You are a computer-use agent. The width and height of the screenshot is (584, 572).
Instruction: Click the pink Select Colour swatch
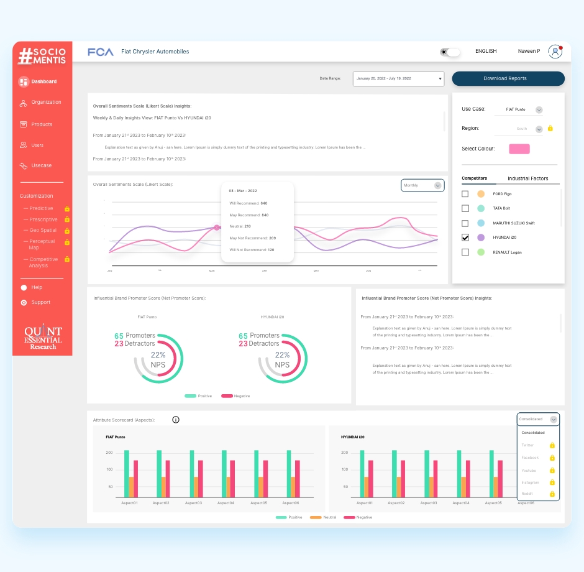(x=519, y=149)
